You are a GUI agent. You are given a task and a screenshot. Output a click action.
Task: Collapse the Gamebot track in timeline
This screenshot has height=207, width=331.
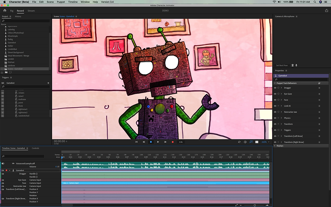[x=9, y=171]
